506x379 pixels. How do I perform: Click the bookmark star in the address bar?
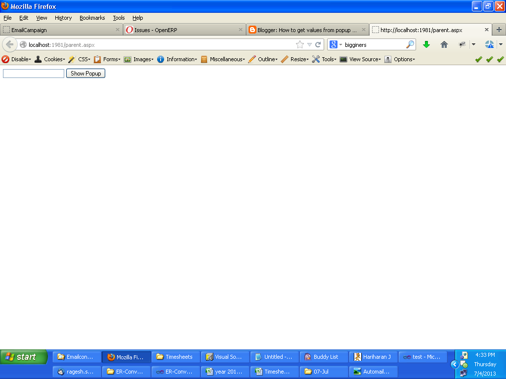tap(300, 44)
